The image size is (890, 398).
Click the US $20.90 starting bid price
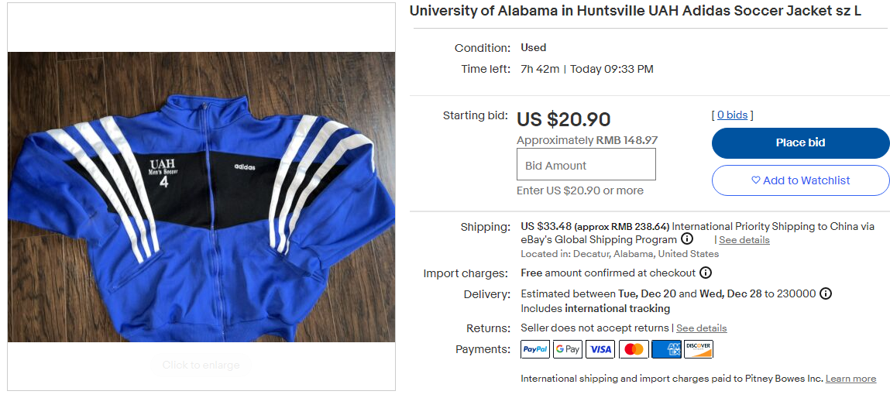click(563, 119)
